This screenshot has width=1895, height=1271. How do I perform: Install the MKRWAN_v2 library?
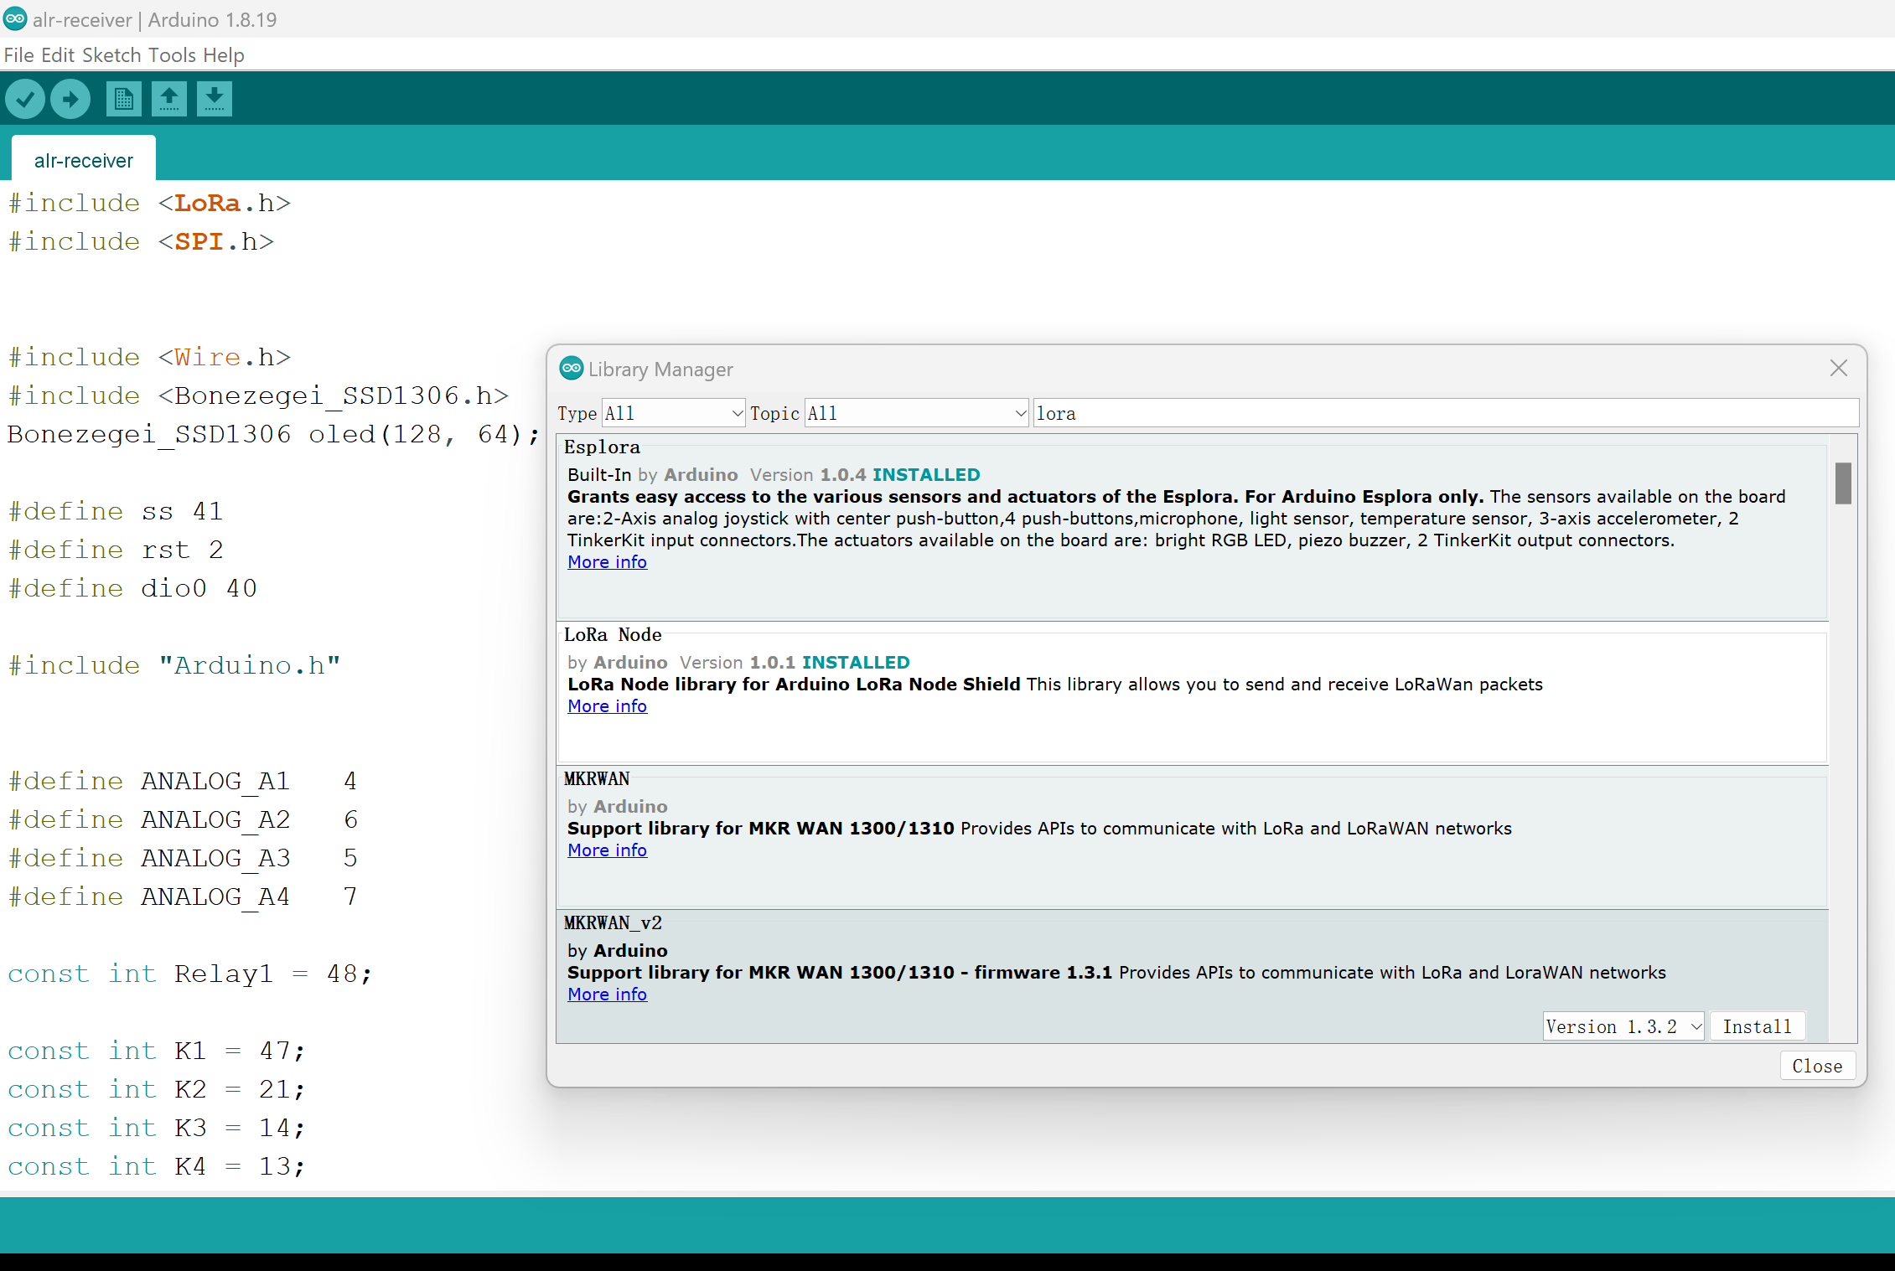(x=1757, y=1026)
